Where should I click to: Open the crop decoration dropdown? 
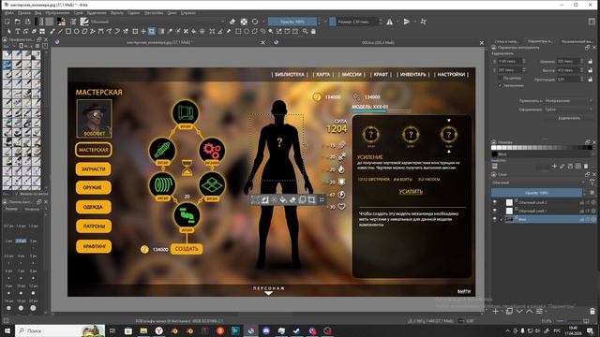pyautogui.click(x=569, y=110)
